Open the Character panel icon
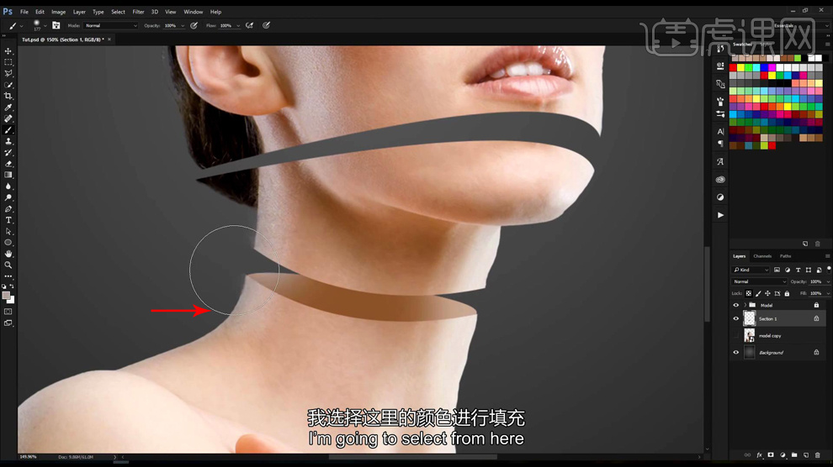833x467 pixels. pos(720,132)
